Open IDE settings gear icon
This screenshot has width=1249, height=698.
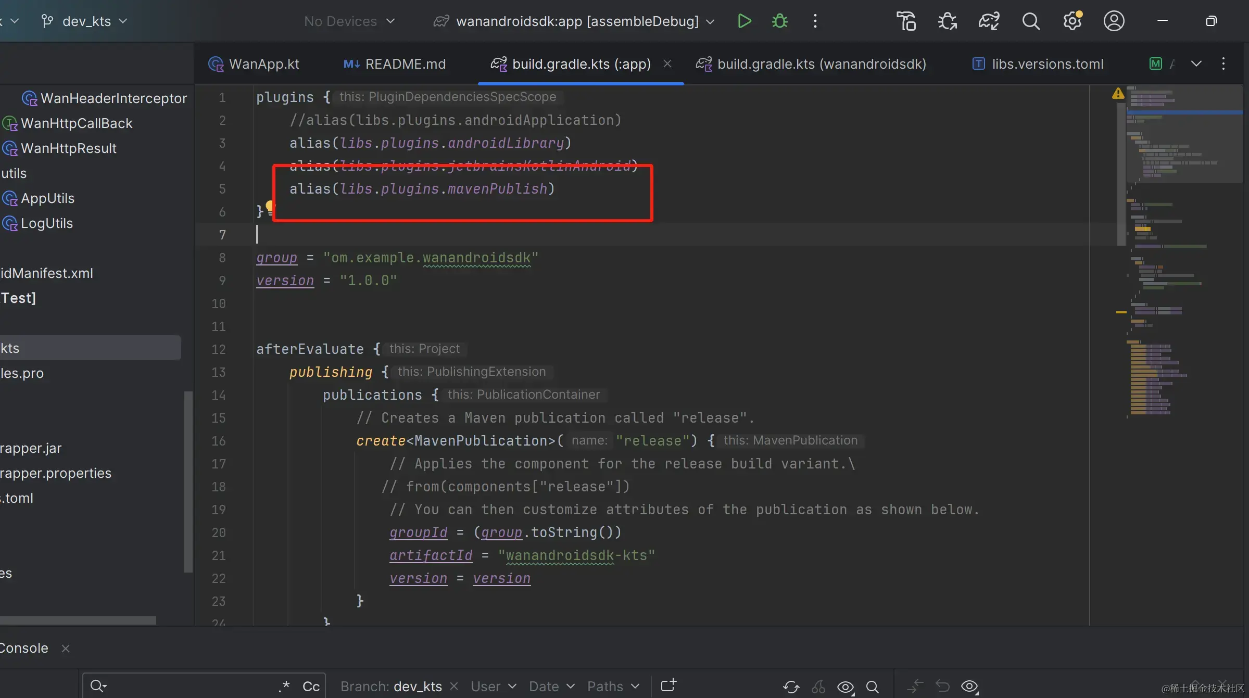[x=1072, y=21]
